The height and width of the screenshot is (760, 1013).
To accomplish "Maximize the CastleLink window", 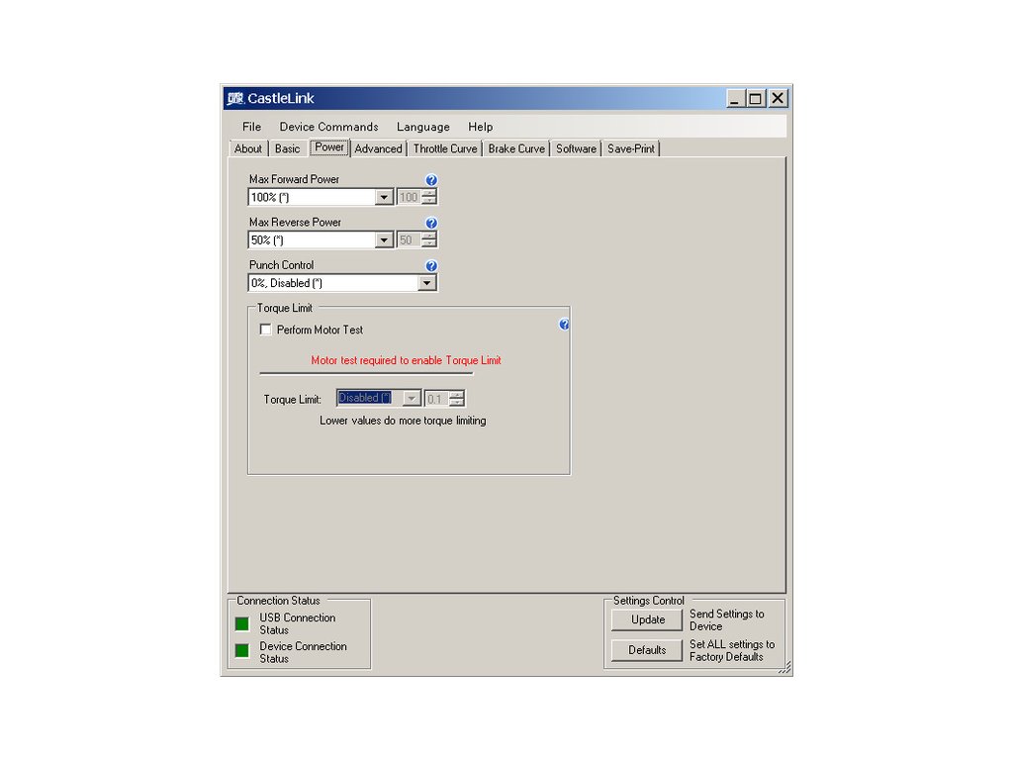I will point(755,98).
